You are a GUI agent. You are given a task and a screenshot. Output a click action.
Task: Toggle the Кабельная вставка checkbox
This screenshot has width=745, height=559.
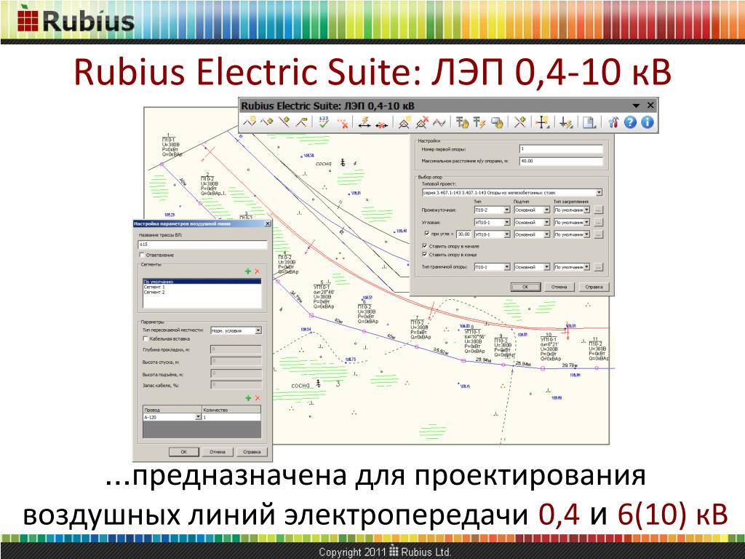[x=146, y=339]
